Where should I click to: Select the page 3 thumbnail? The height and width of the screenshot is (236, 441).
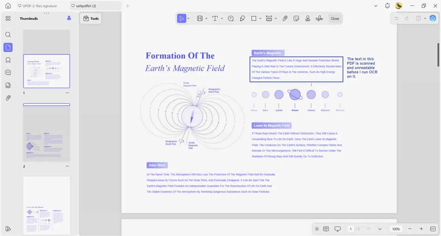[46, 205]
